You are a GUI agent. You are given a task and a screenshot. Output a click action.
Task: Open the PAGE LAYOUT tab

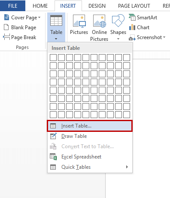pyautogui.click(x=134, y=6)
